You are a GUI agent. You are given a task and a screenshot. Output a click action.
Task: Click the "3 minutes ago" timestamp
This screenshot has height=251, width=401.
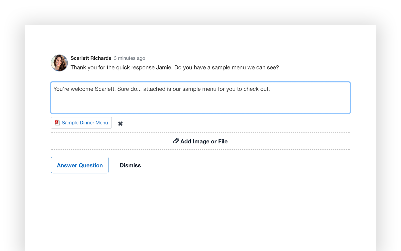click(x=129, y=58)
